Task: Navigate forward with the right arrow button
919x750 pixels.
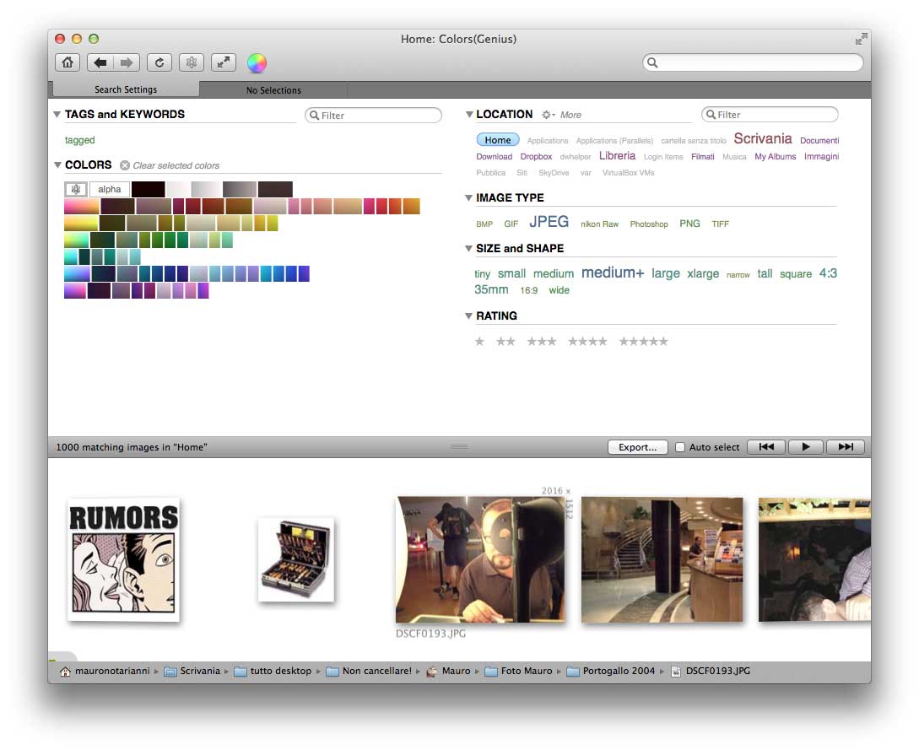Action: (127, 62)
